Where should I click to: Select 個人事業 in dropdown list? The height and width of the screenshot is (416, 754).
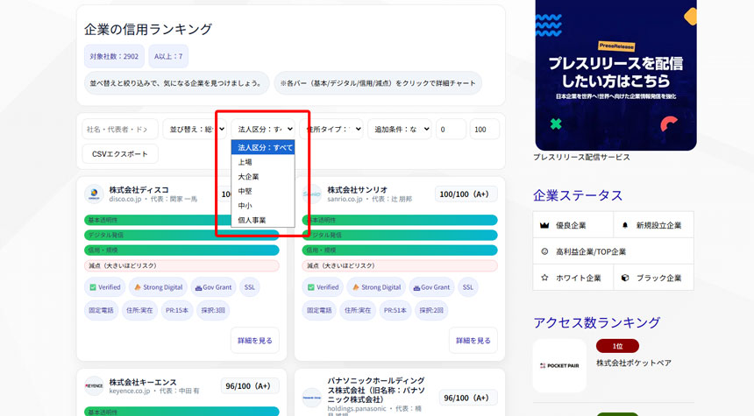coord(263,220)
